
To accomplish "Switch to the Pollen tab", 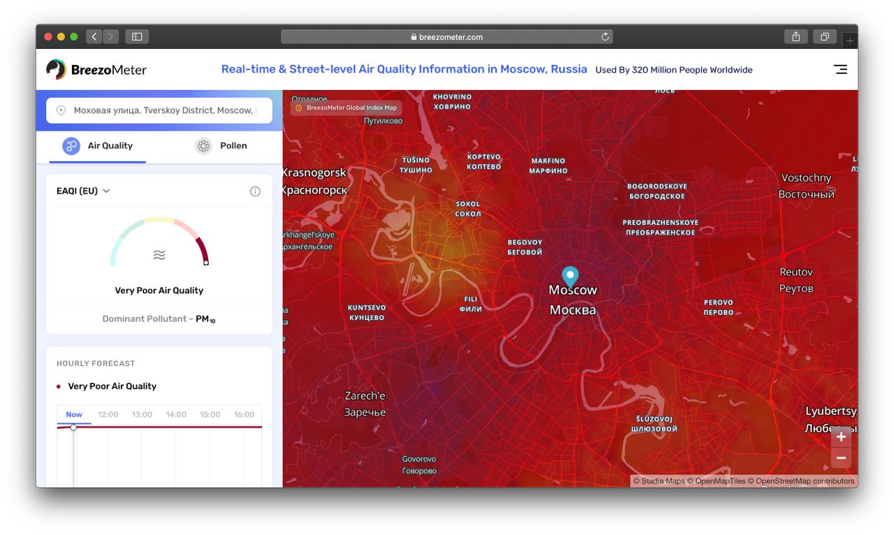I will point(221,145).
